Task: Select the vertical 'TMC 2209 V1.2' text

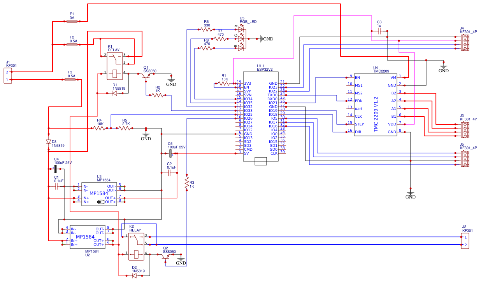Action: (x=376, y=114)
